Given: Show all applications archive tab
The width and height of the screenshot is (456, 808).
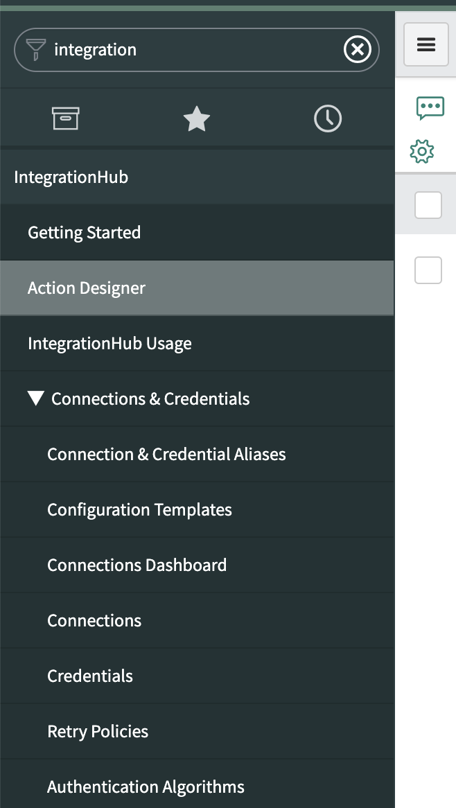Looking at the screenshot, I should point(66,119).
